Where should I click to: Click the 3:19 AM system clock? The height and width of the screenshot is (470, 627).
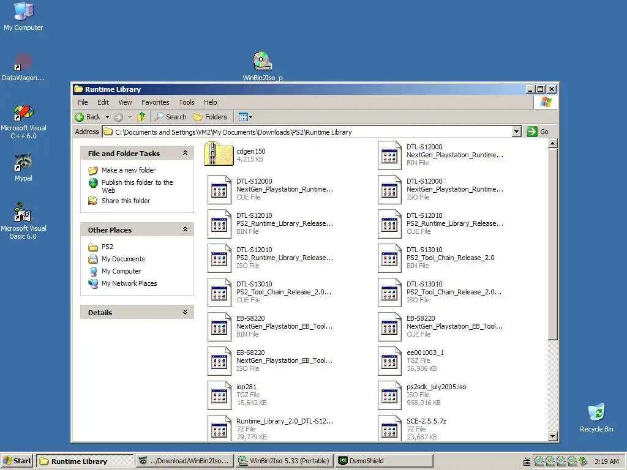click(x=606, y=461)
